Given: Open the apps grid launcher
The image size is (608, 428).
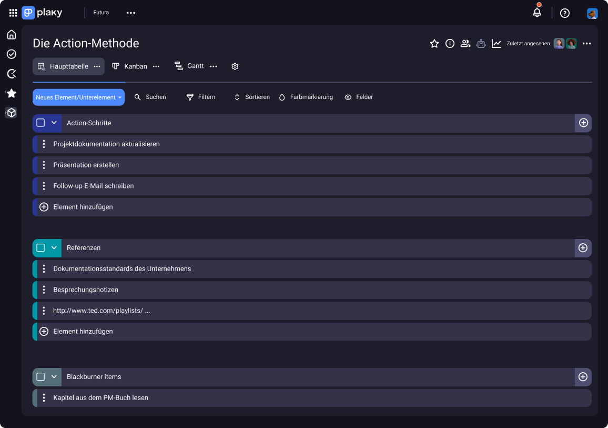Looking at the screenshot, I should click(x=13, y=13).
